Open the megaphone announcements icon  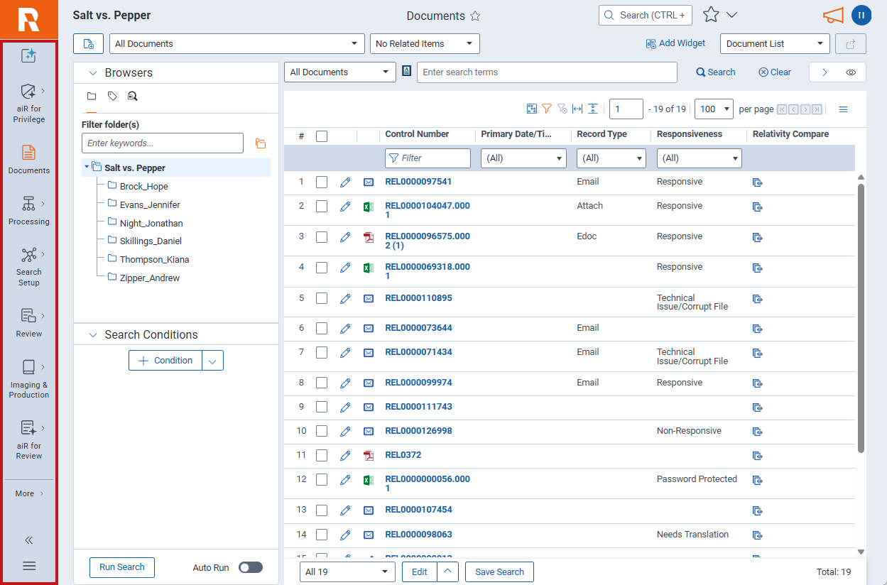click(833, 16)
